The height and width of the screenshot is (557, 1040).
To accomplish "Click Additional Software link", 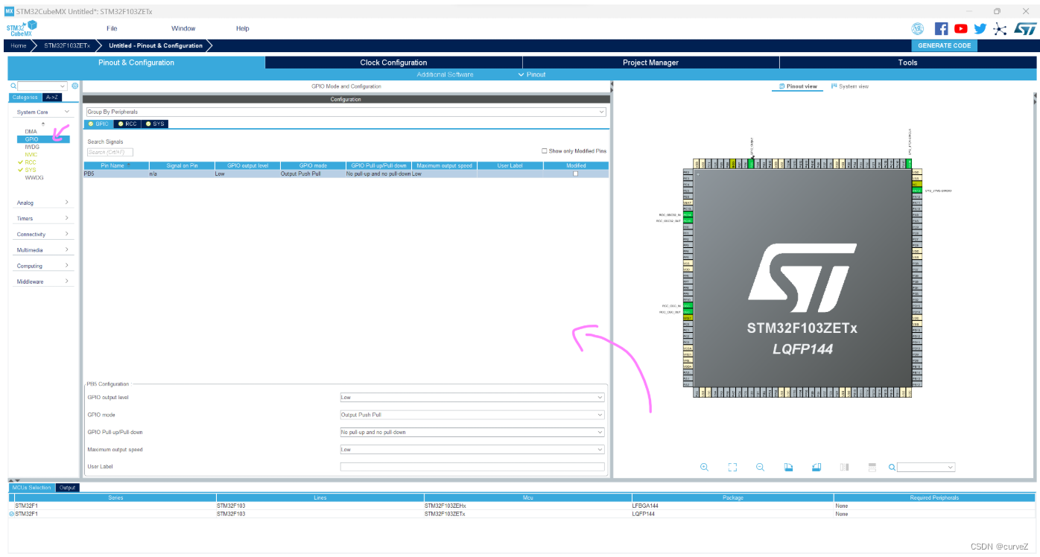I will click(x=445, y=74).
